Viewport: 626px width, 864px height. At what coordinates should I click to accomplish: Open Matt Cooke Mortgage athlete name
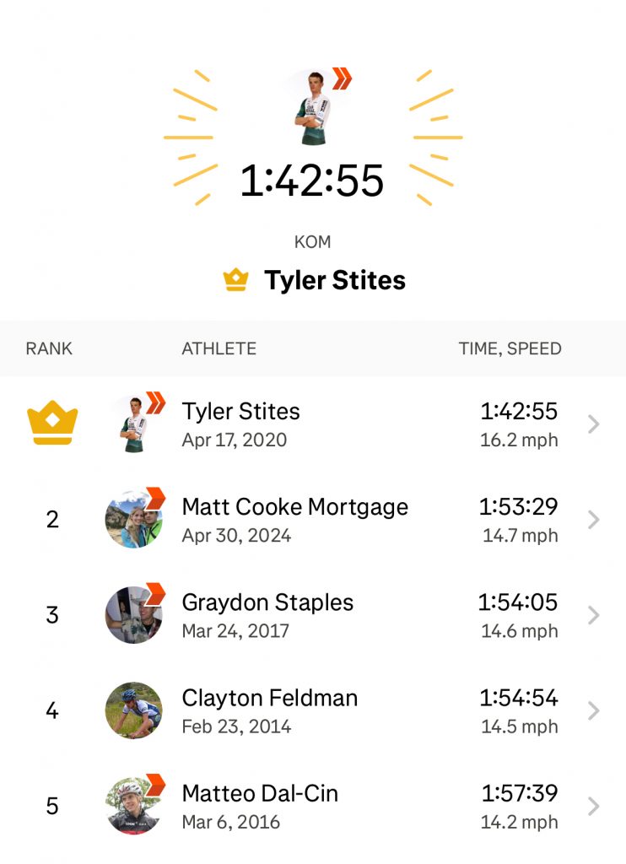(295, 507)
